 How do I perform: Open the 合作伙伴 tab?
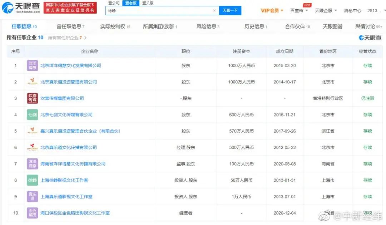tap(297, 26)
